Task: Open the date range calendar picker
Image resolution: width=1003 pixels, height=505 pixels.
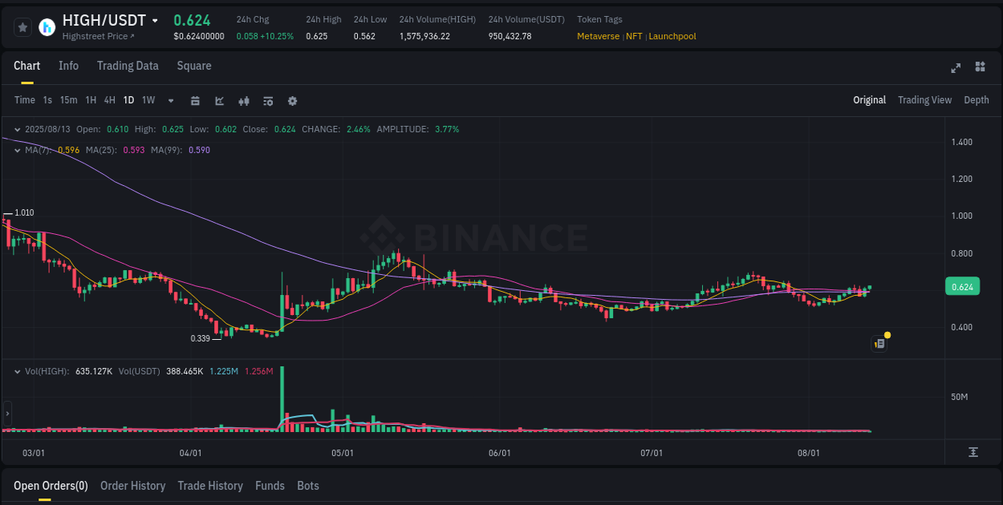Action: [x=195, y=101]
